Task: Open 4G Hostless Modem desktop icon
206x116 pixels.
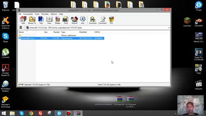Action: (5, 86)
